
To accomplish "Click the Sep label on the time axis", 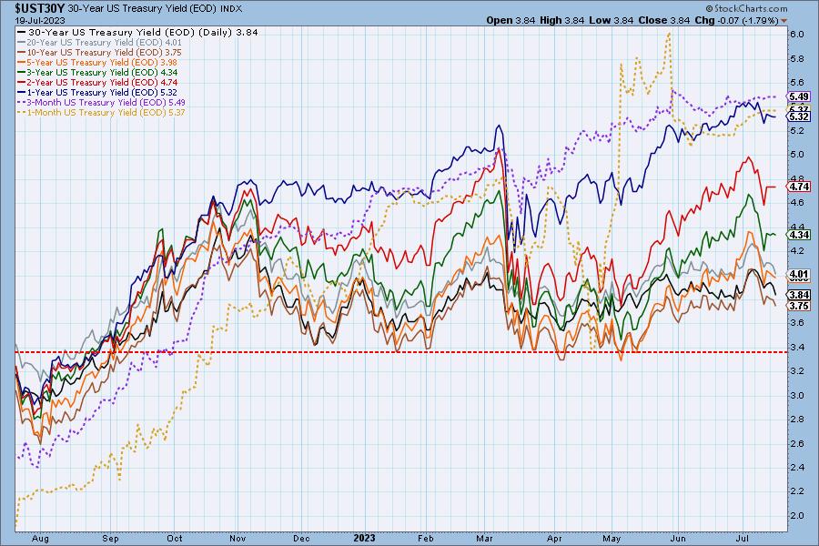I will click(110, 539).
